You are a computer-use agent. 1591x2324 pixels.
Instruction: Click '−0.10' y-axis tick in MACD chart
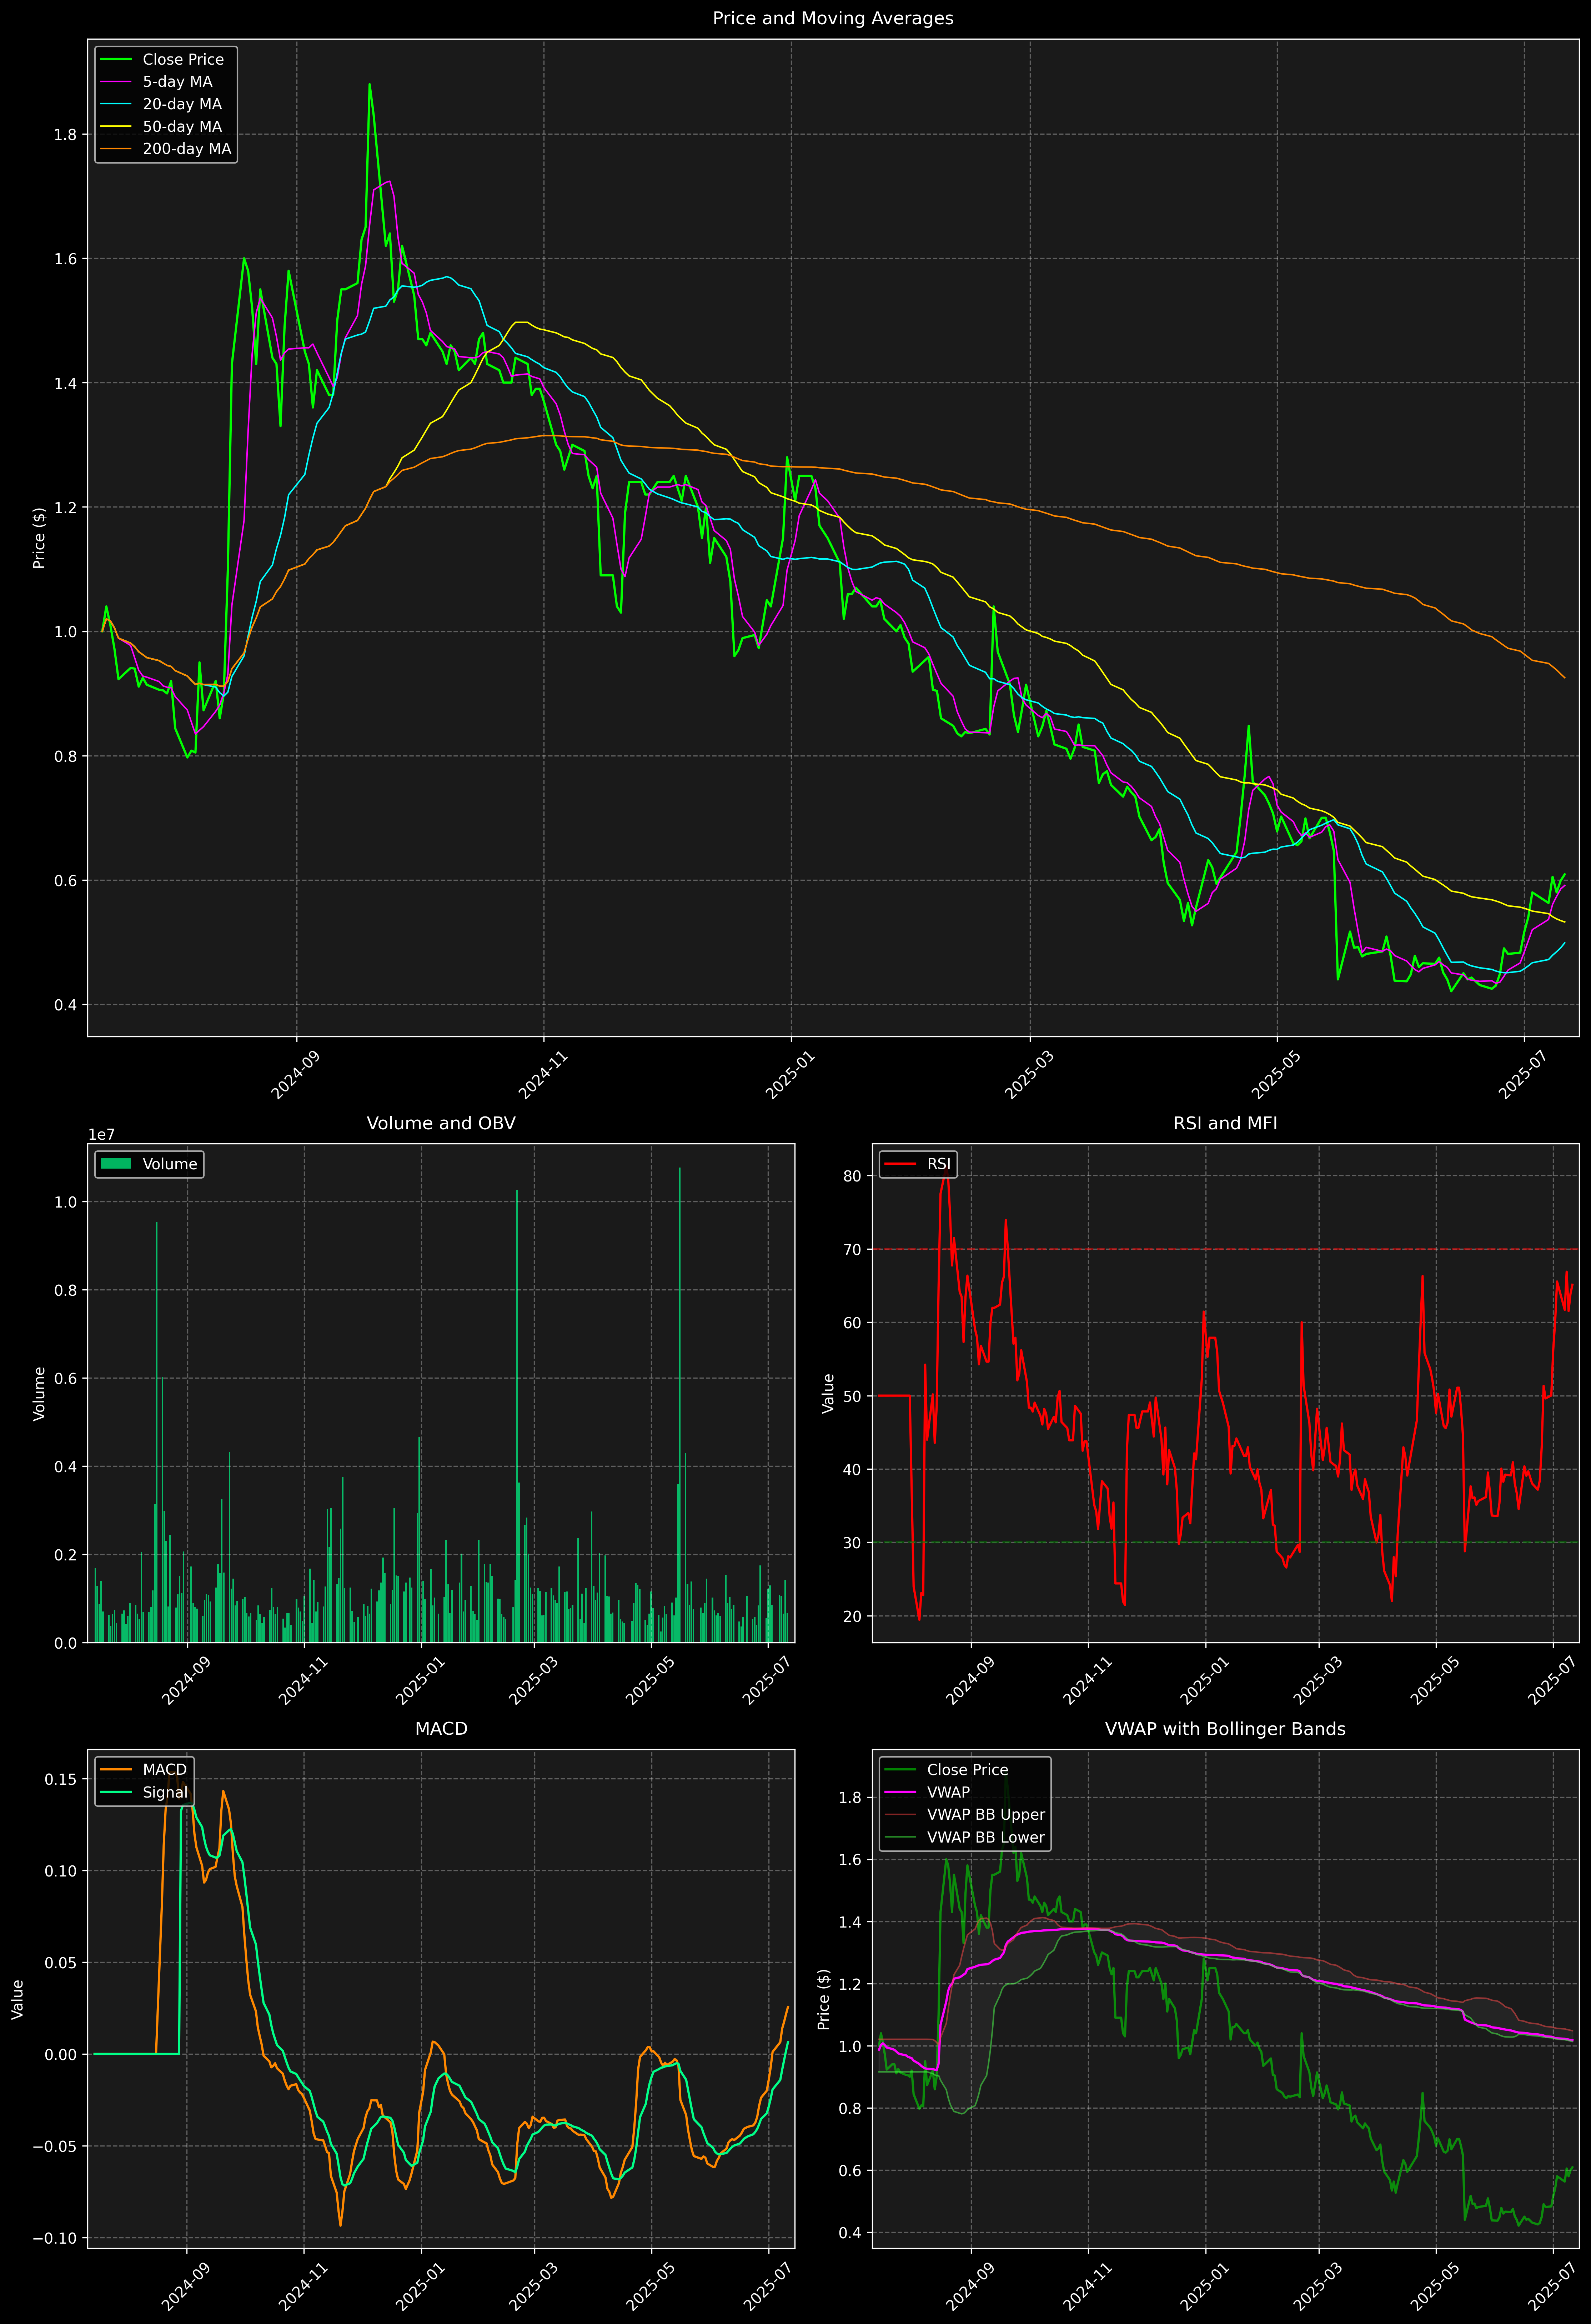pos(55,2238)
